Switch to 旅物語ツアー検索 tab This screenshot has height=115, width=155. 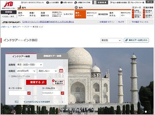52,56
